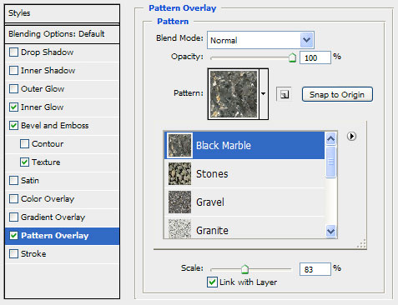Open the Stroke settings label

click(33, 254)
